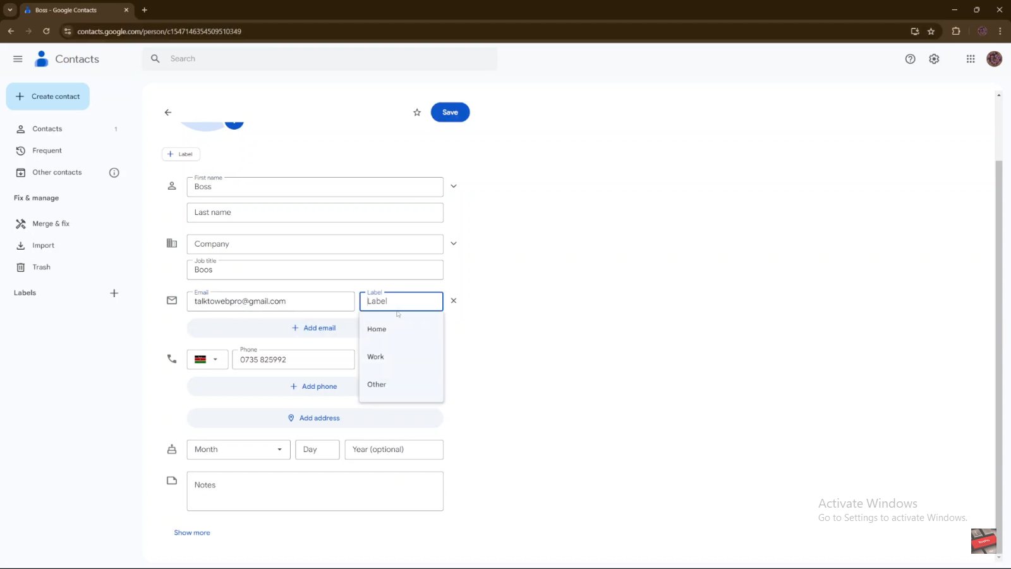Click info icon beside Other contacts

(x=114, y=173)
